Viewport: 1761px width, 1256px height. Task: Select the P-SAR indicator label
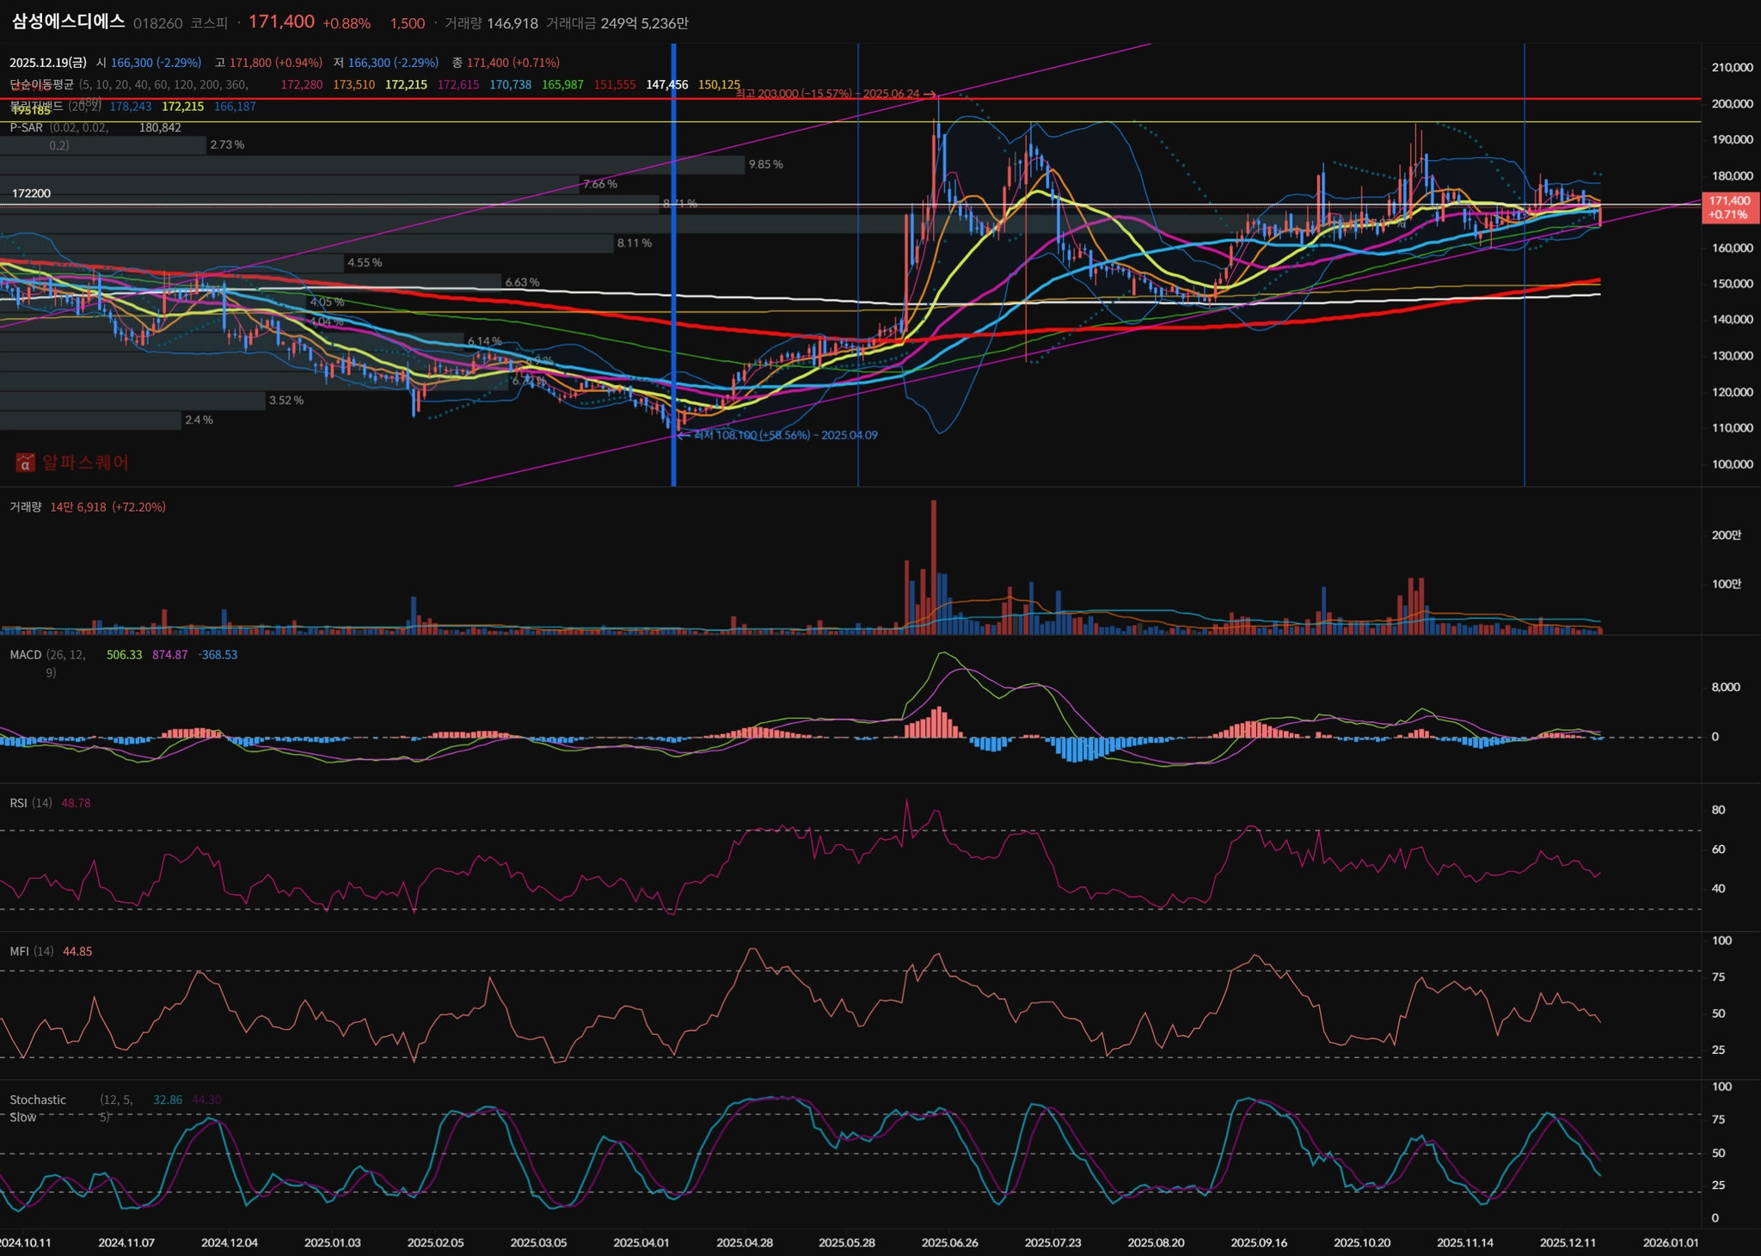pos(26,127)
